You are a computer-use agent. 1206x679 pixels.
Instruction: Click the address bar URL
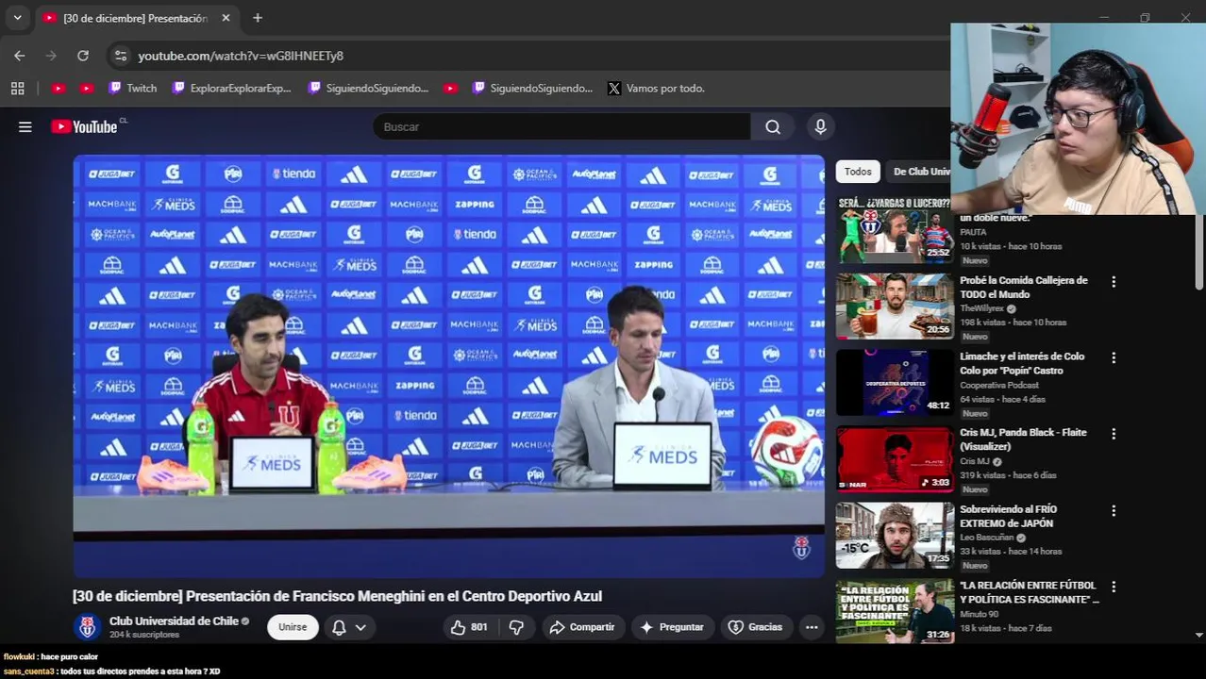pos(241,56)
